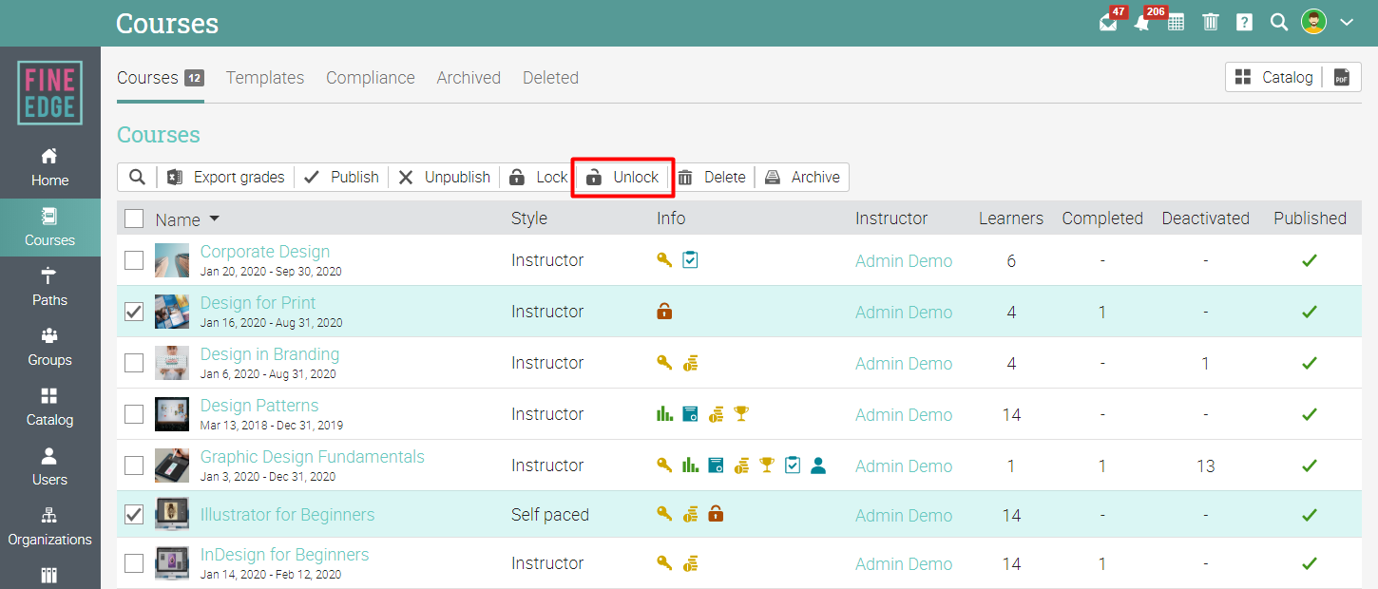Viewport: 1378px width, 589px height.
Task: Open Organizations in the sidebar
Action: pyautogui.click(x=49, y=526)
